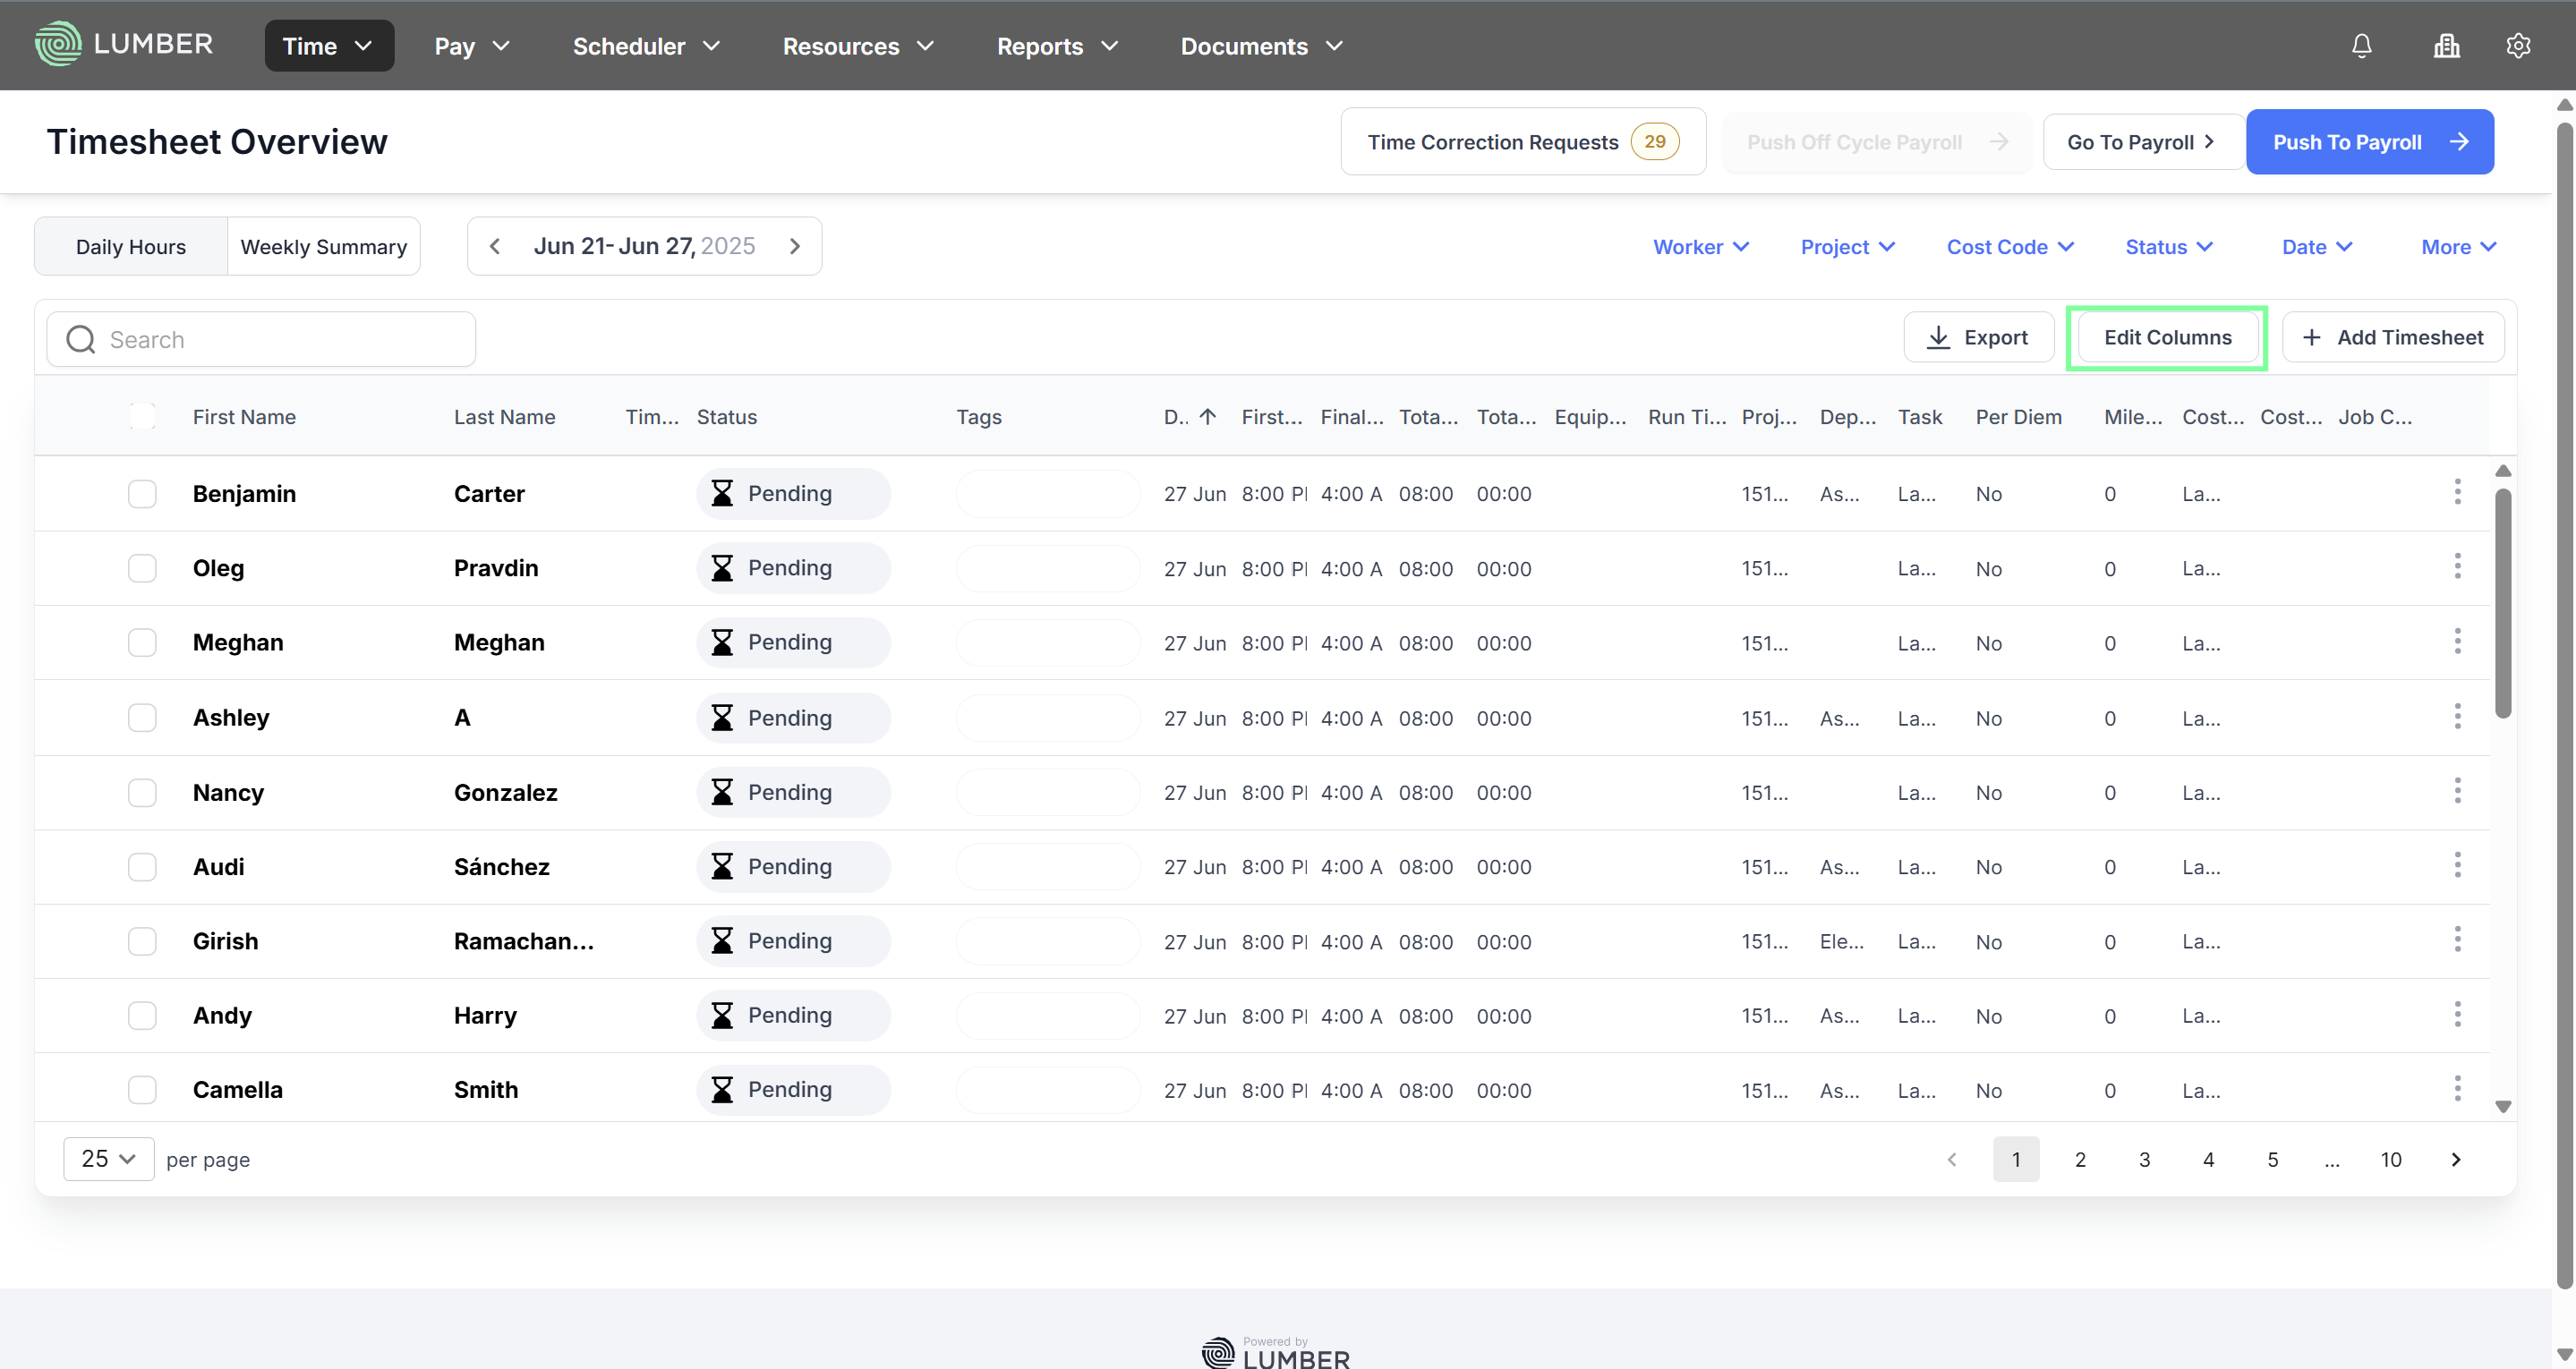Go to next week arrow
The image size is (2576, 1369).
click(795, 246)
